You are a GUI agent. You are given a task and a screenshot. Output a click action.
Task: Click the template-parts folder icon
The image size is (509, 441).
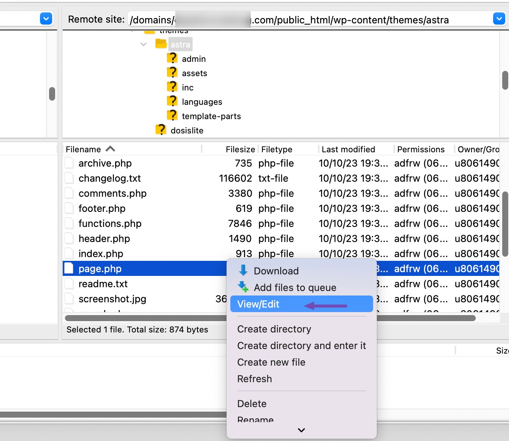click(172, 115)
